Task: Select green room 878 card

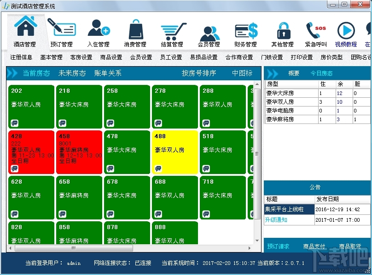Action: [127, 233]
